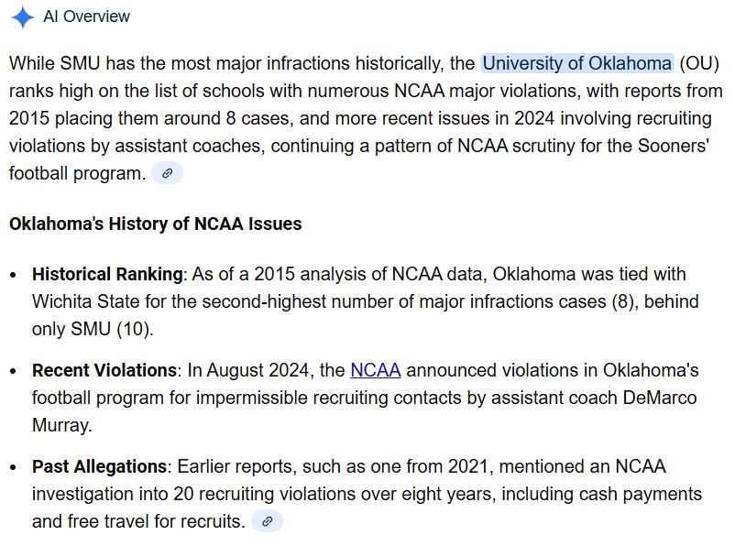
Task: Open source link icon after first paragraph
Action: coord(167,173)
